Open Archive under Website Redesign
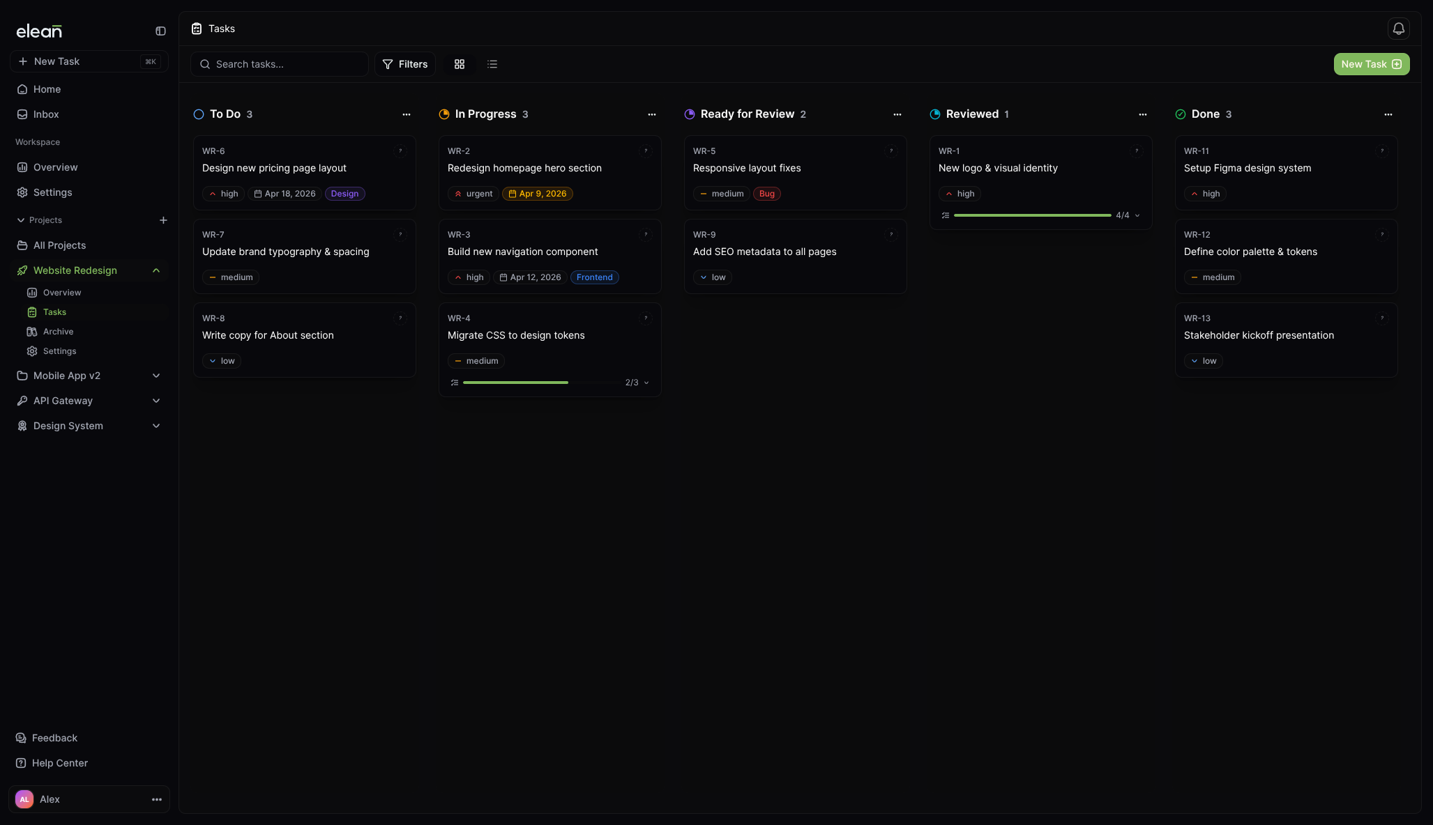Image resolution: width=1433 pixels, height=825 pixels. tap(58, 332)
